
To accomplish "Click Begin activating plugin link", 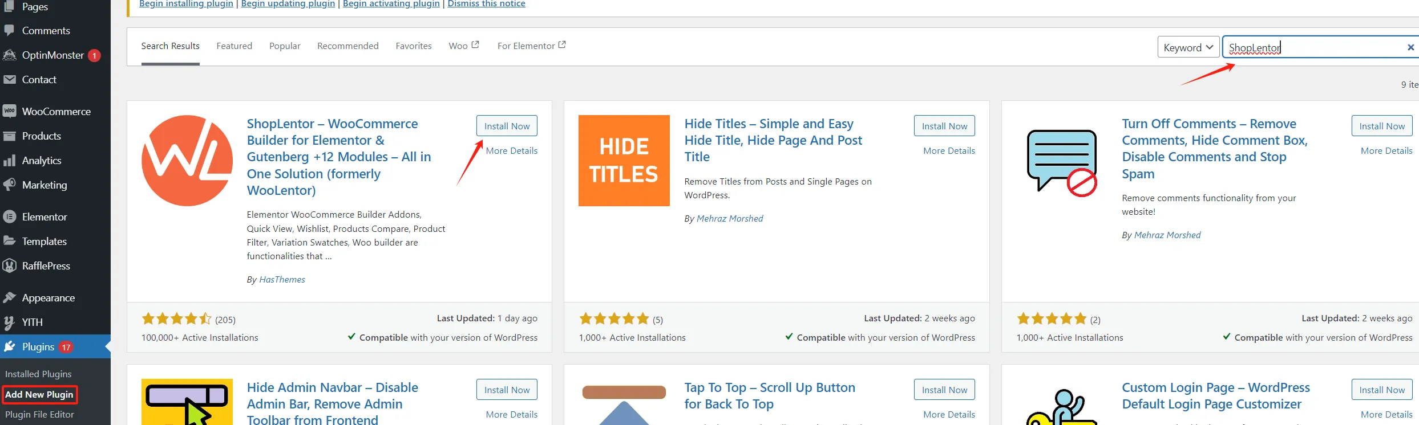I will coord(391,4).
